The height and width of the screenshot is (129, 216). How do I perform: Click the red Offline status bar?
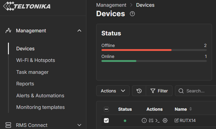pyautogui.click(x=136, y=50)
